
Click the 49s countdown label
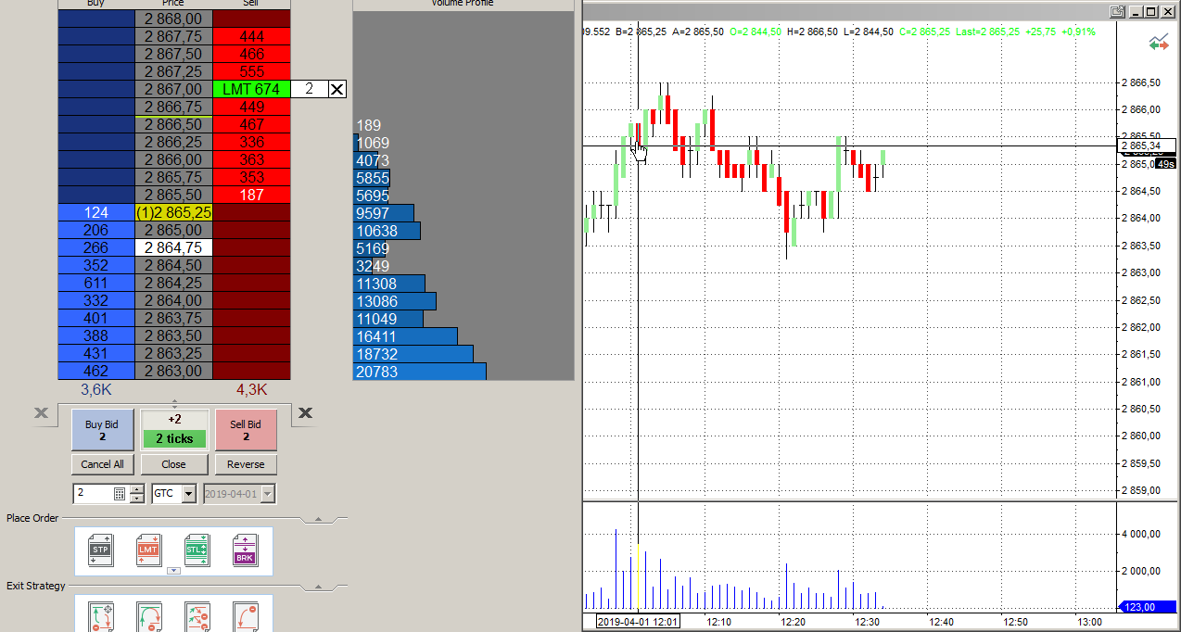click(1165, 164)
